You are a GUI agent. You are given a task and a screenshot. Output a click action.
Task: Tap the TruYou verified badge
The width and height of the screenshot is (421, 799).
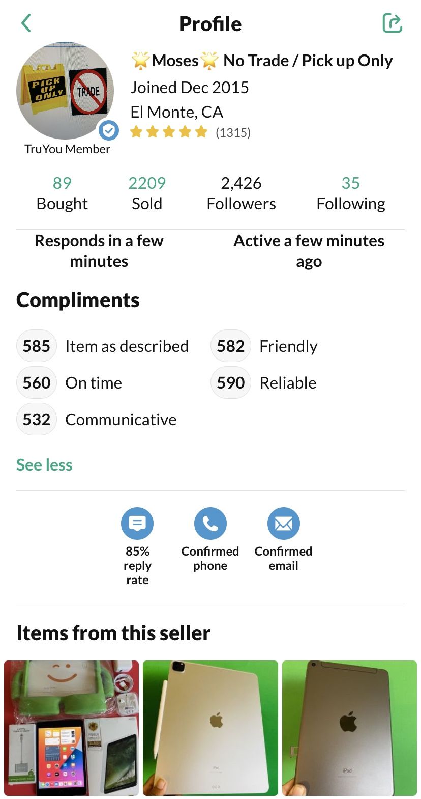(108, 130)
